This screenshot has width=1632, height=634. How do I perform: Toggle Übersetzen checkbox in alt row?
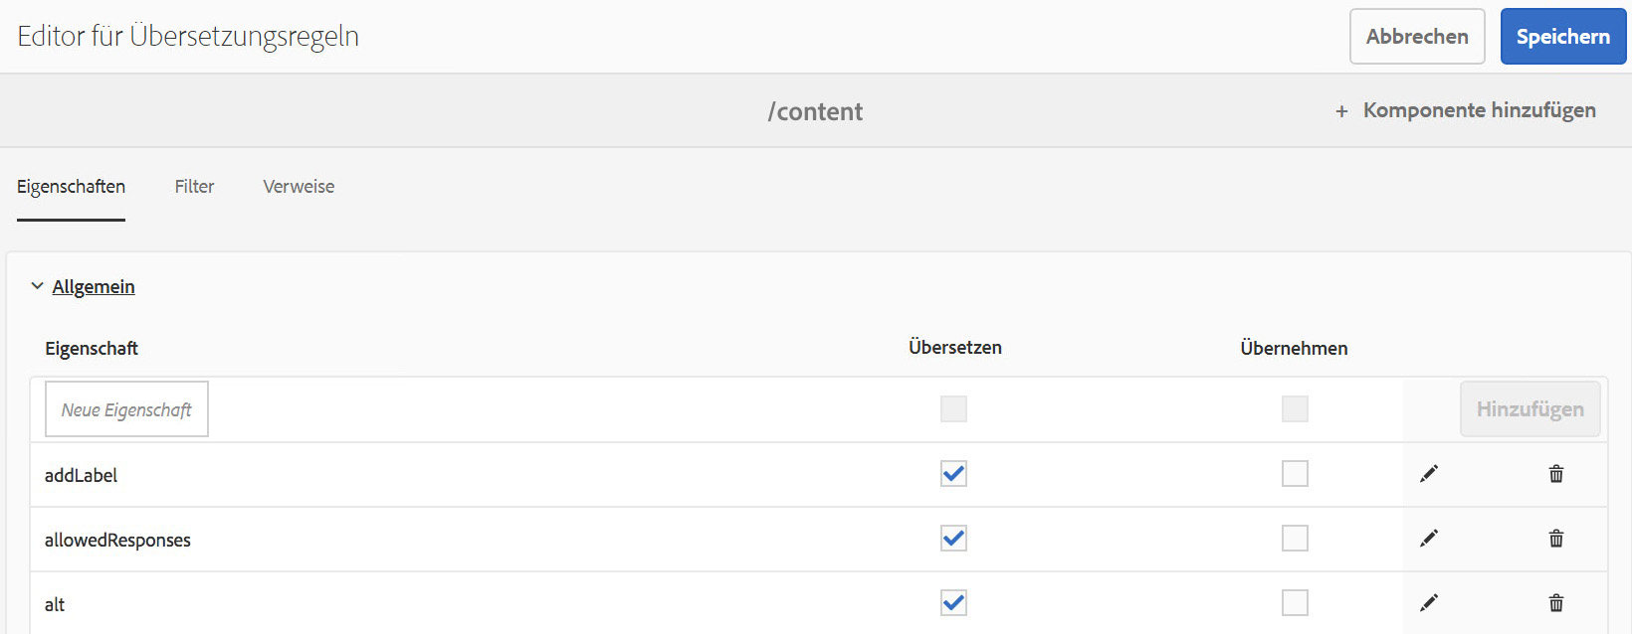tap(953, 603)
